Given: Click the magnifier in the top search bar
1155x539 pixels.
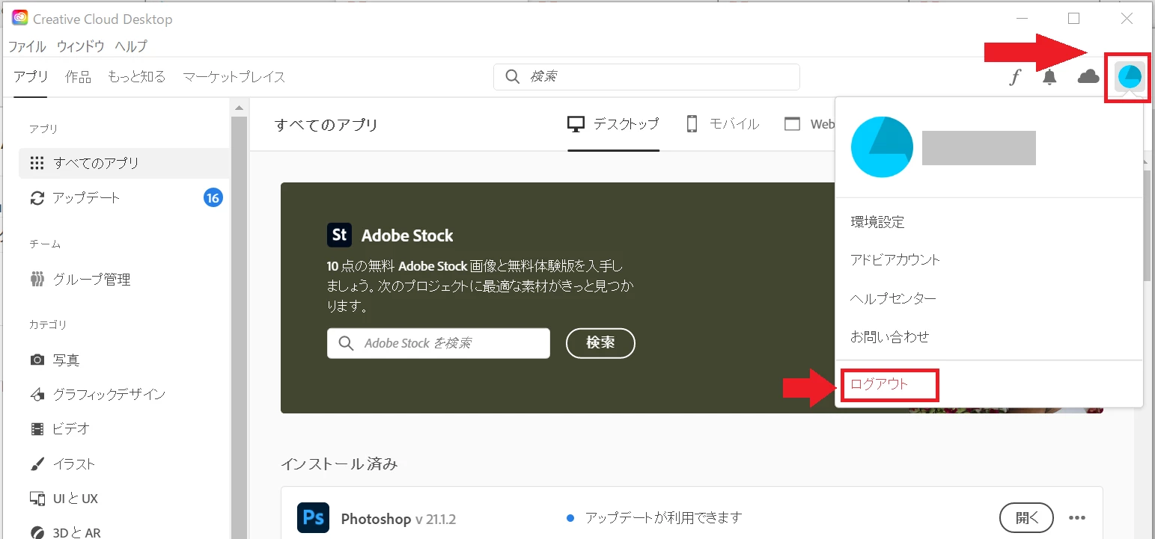Looking at the screenshot, I should click(513, 77).
